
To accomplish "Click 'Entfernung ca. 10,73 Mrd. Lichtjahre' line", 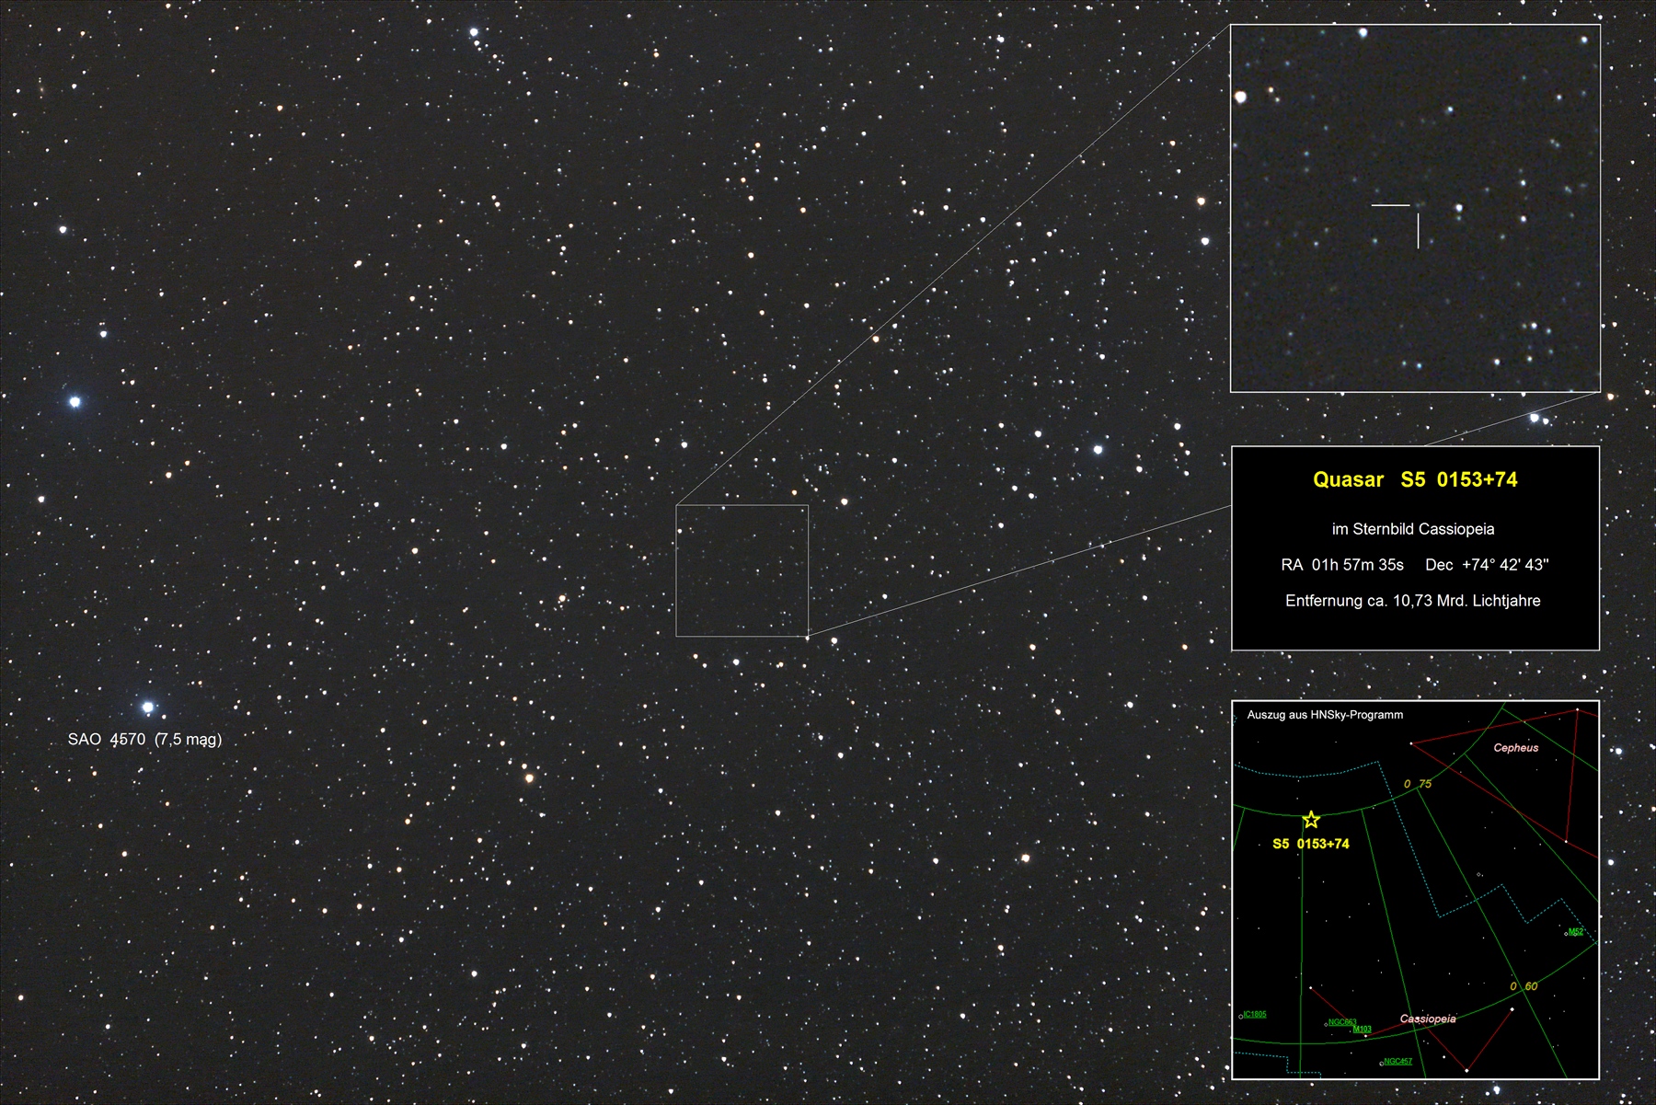I will click(1413, 601).
